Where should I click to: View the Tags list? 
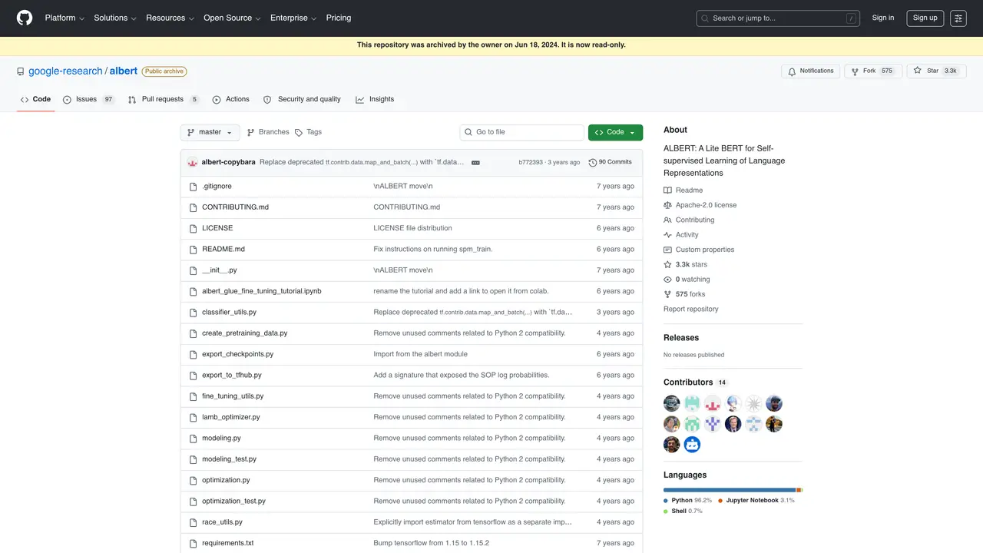309,132
